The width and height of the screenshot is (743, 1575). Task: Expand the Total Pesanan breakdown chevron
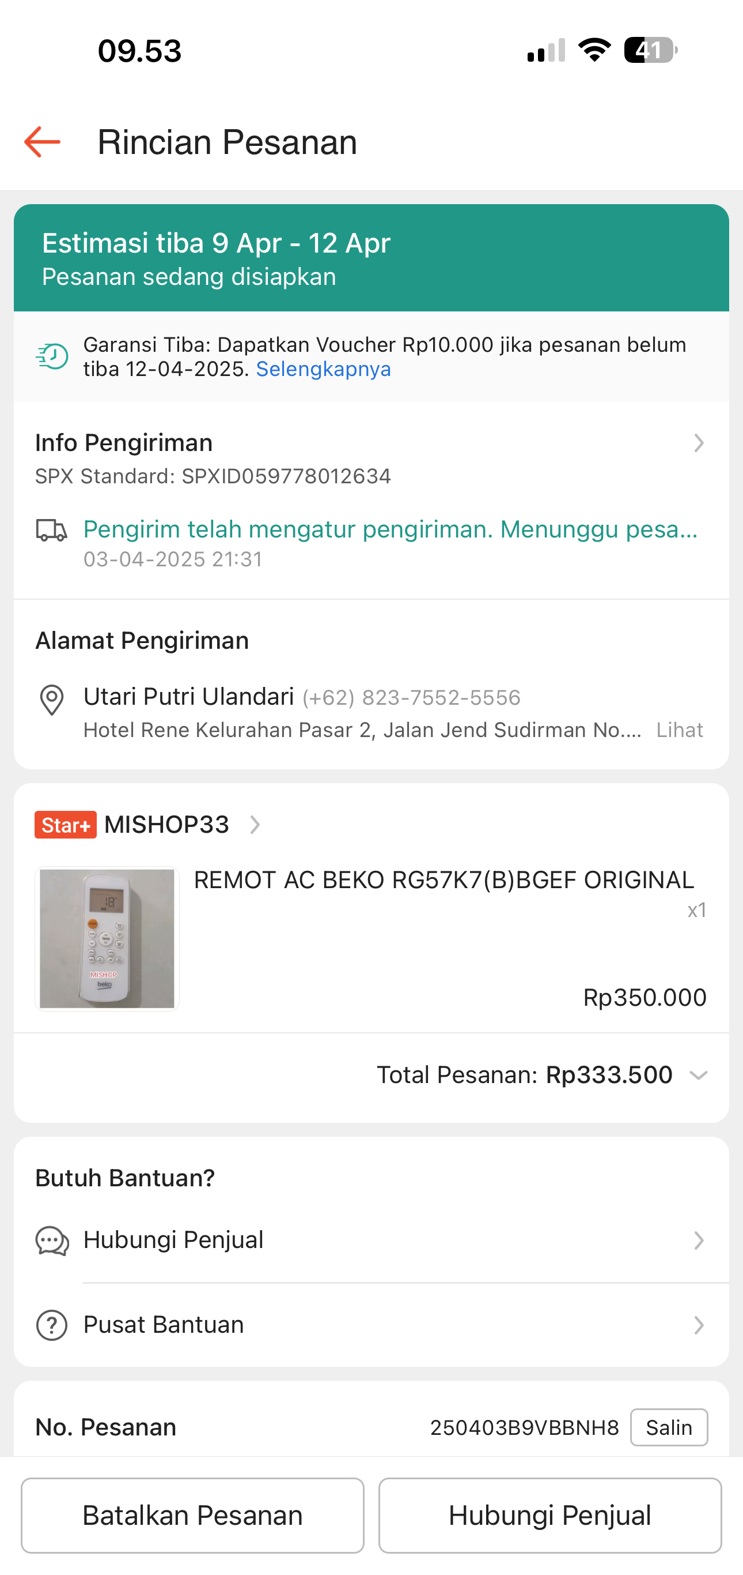point(698,1076)
